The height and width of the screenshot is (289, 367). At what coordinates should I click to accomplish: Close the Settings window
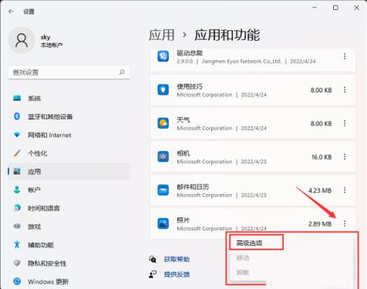tap(356, 8)
